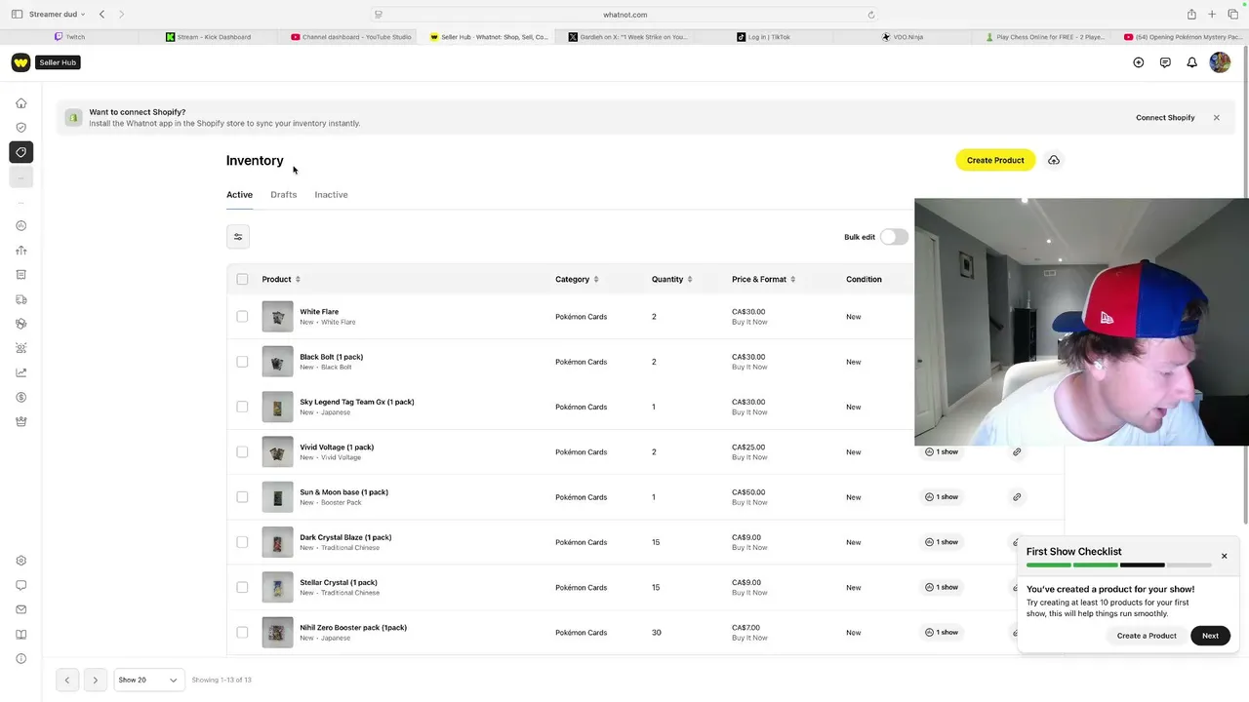This screenshot has width=1249, height=702.
Task: Open the book guide icon in sidebar
Action: point(20,635)
